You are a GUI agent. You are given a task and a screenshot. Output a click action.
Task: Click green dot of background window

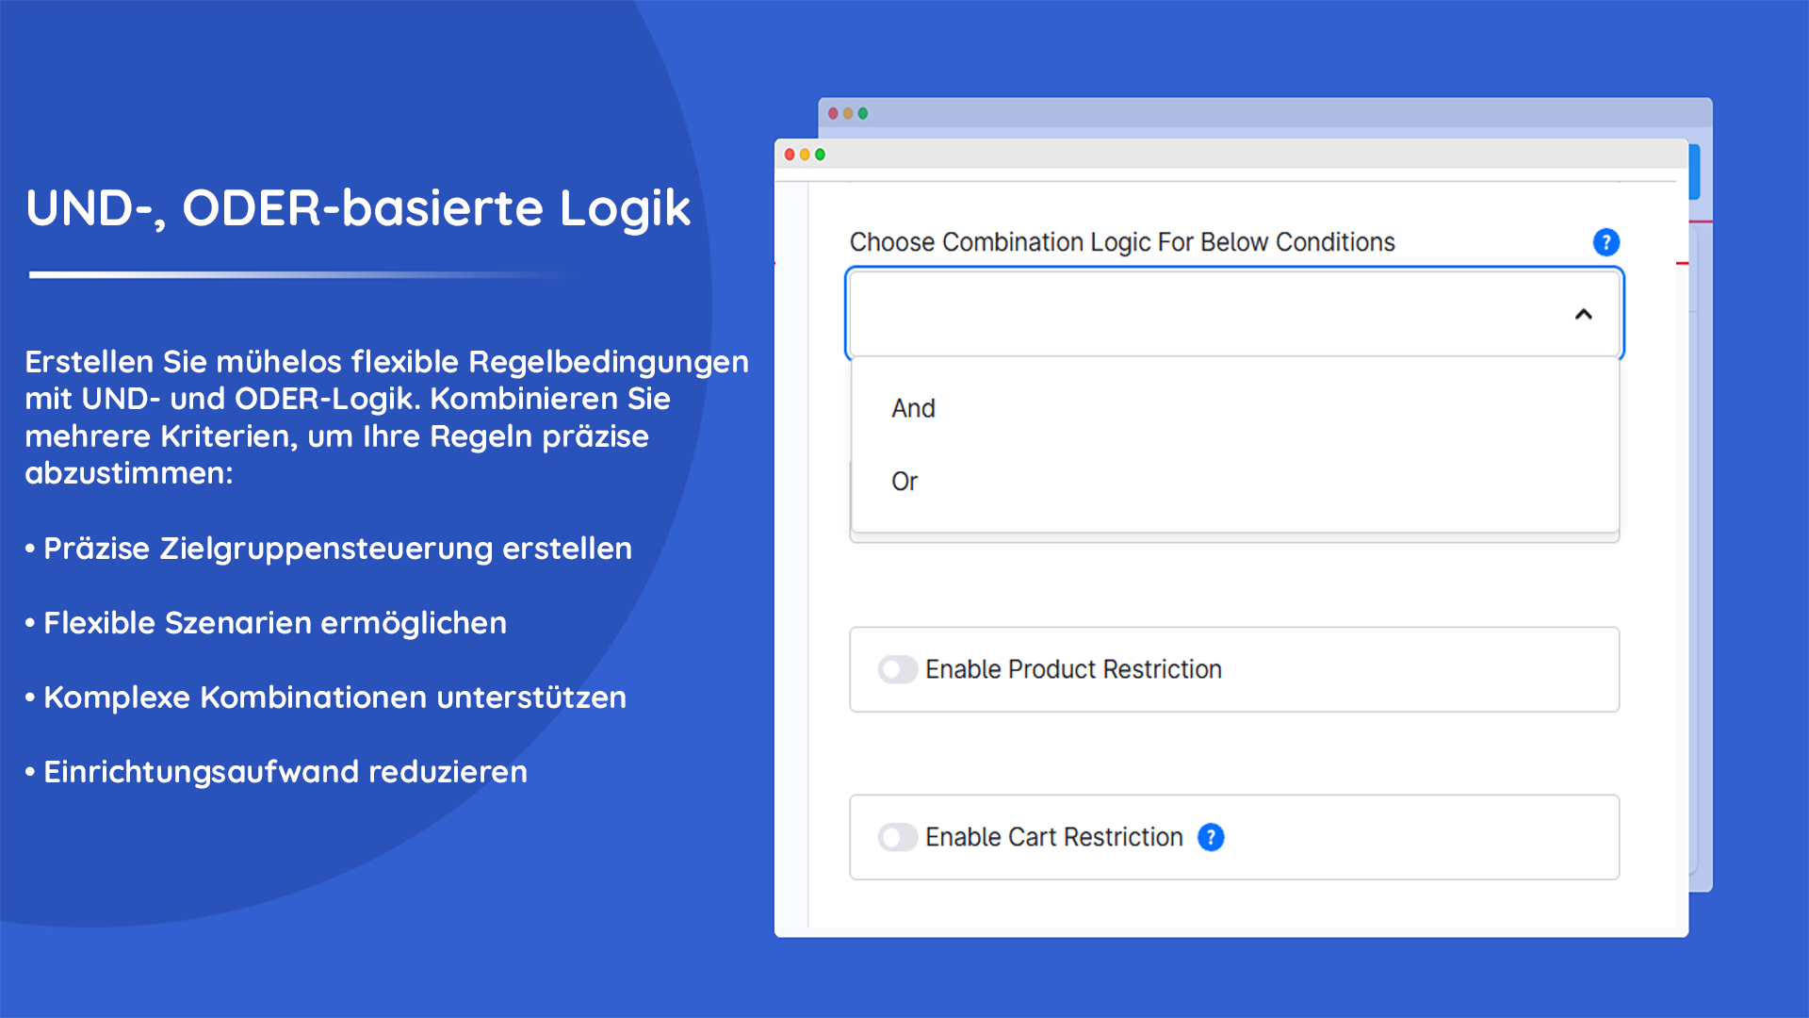tap(863, 113)
